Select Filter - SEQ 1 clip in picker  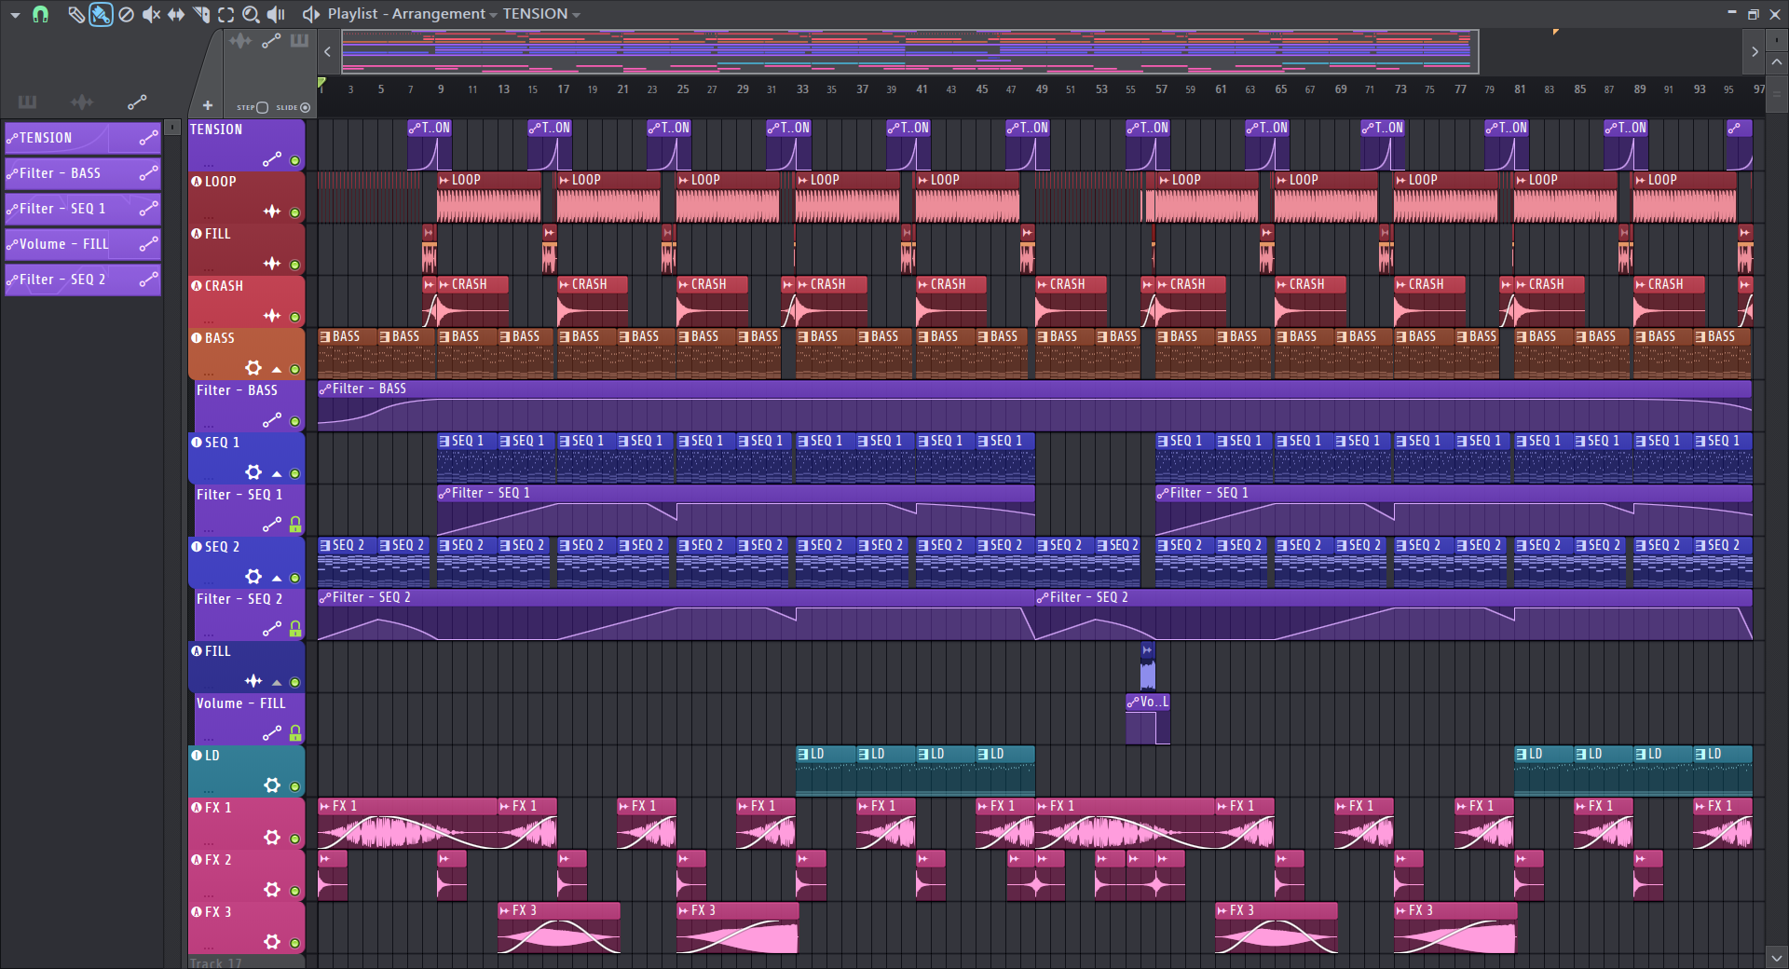click(83, 209)
